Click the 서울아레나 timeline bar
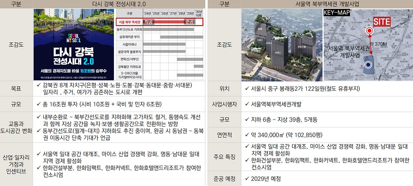The width and height of the screenshot is (413, 186). (x=165, y=44)
